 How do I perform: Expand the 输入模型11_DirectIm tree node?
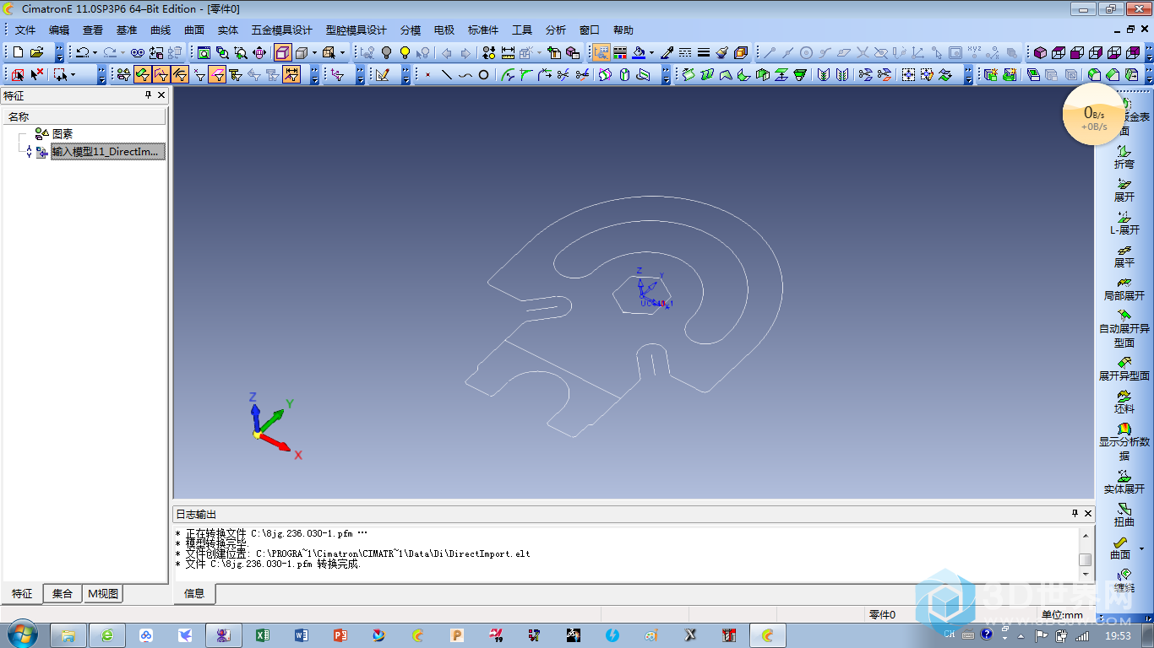tap(29, 152)
